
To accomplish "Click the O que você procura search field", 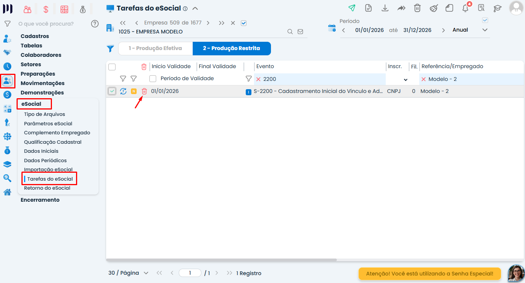I will 46,24.
